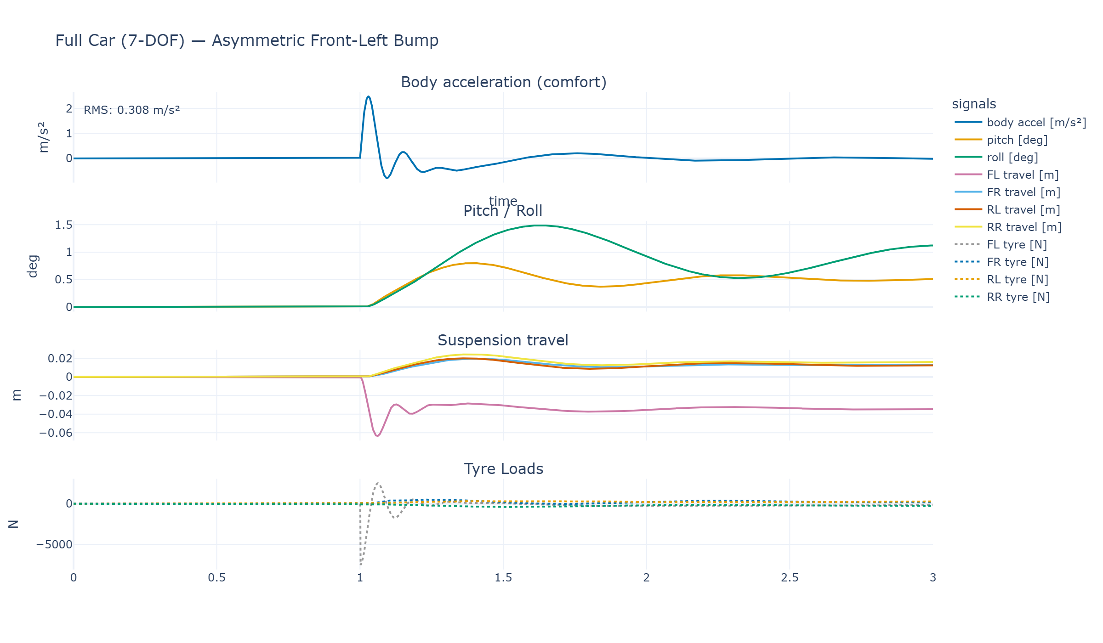The width and height of the screenshot is (1103, 643).
Task: Click RL travel [m] legend entry
Action: 1007,209
